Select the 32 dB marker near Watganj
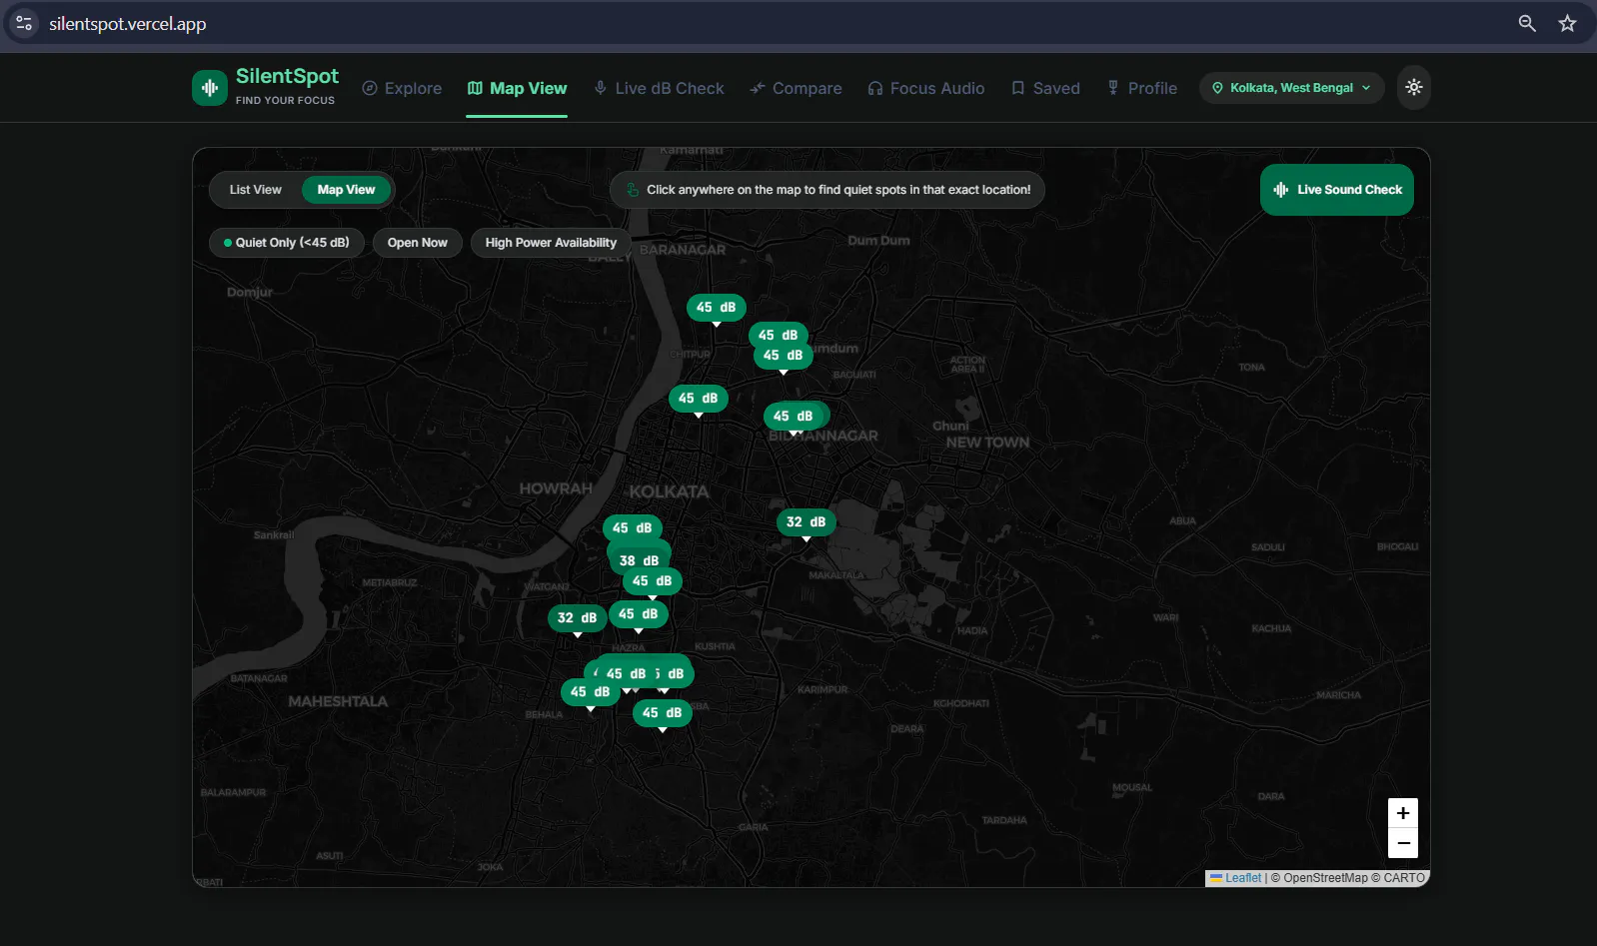This screenshot has height=946, width=1597. [577, 618]
